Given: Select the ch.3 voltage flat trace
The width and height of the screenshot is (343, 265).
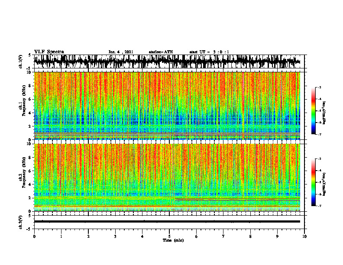Looking at the screenshot, I should pos(167,222).
